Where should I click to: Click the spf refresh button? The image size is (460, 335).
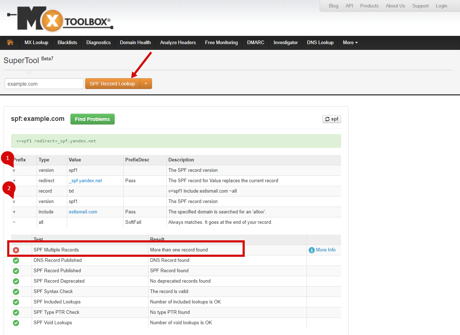point(331,119)
